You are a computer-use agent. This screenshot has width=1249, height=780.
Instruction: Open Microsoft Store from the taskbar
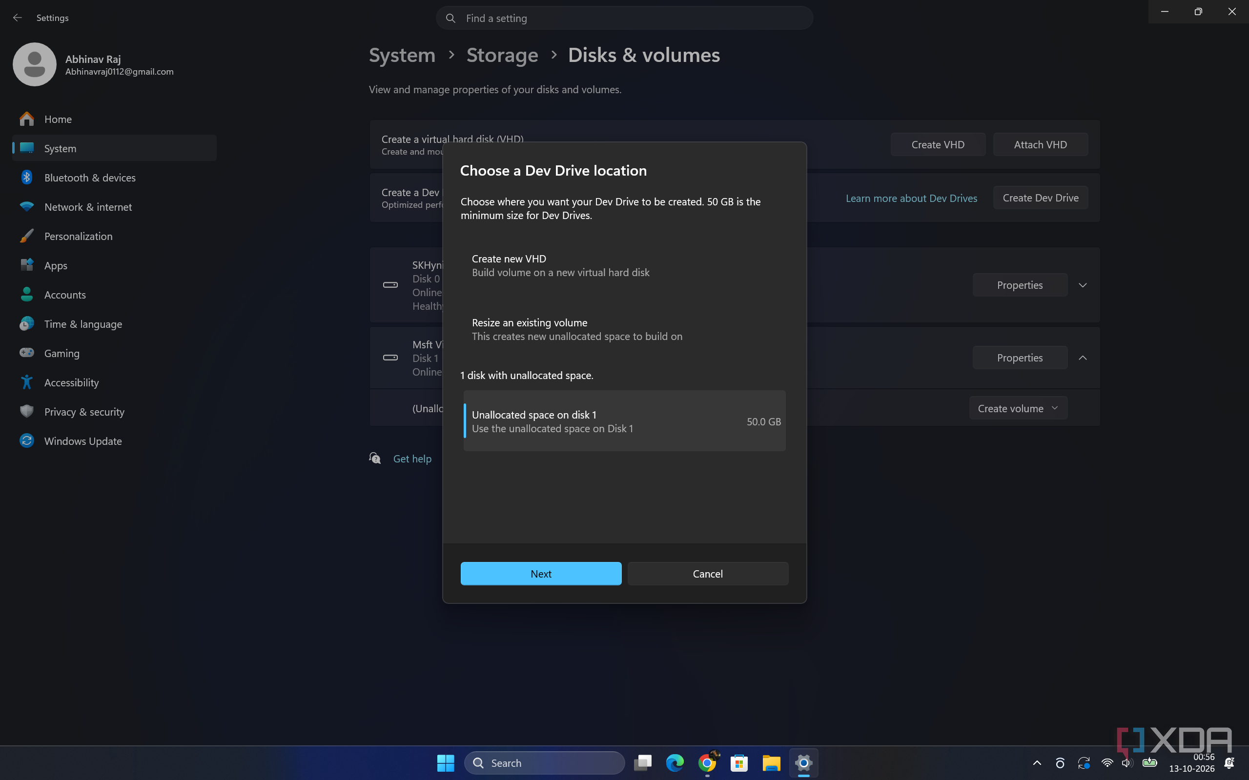coord(739,763)
